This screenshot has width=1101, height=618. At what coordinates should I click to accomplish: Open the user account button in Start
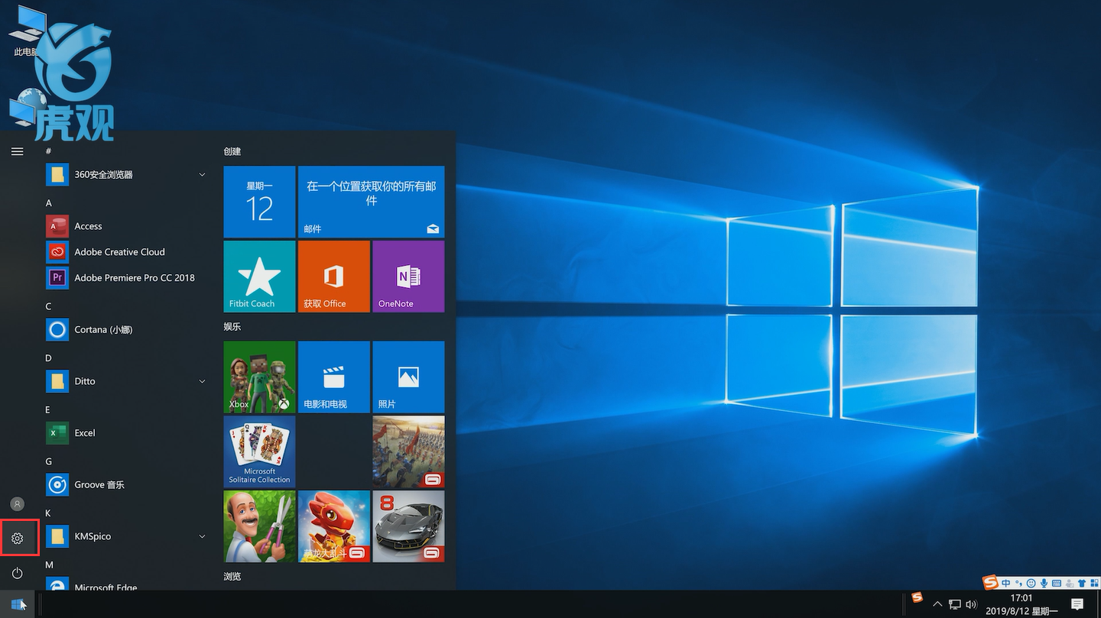tap(17, 504)
